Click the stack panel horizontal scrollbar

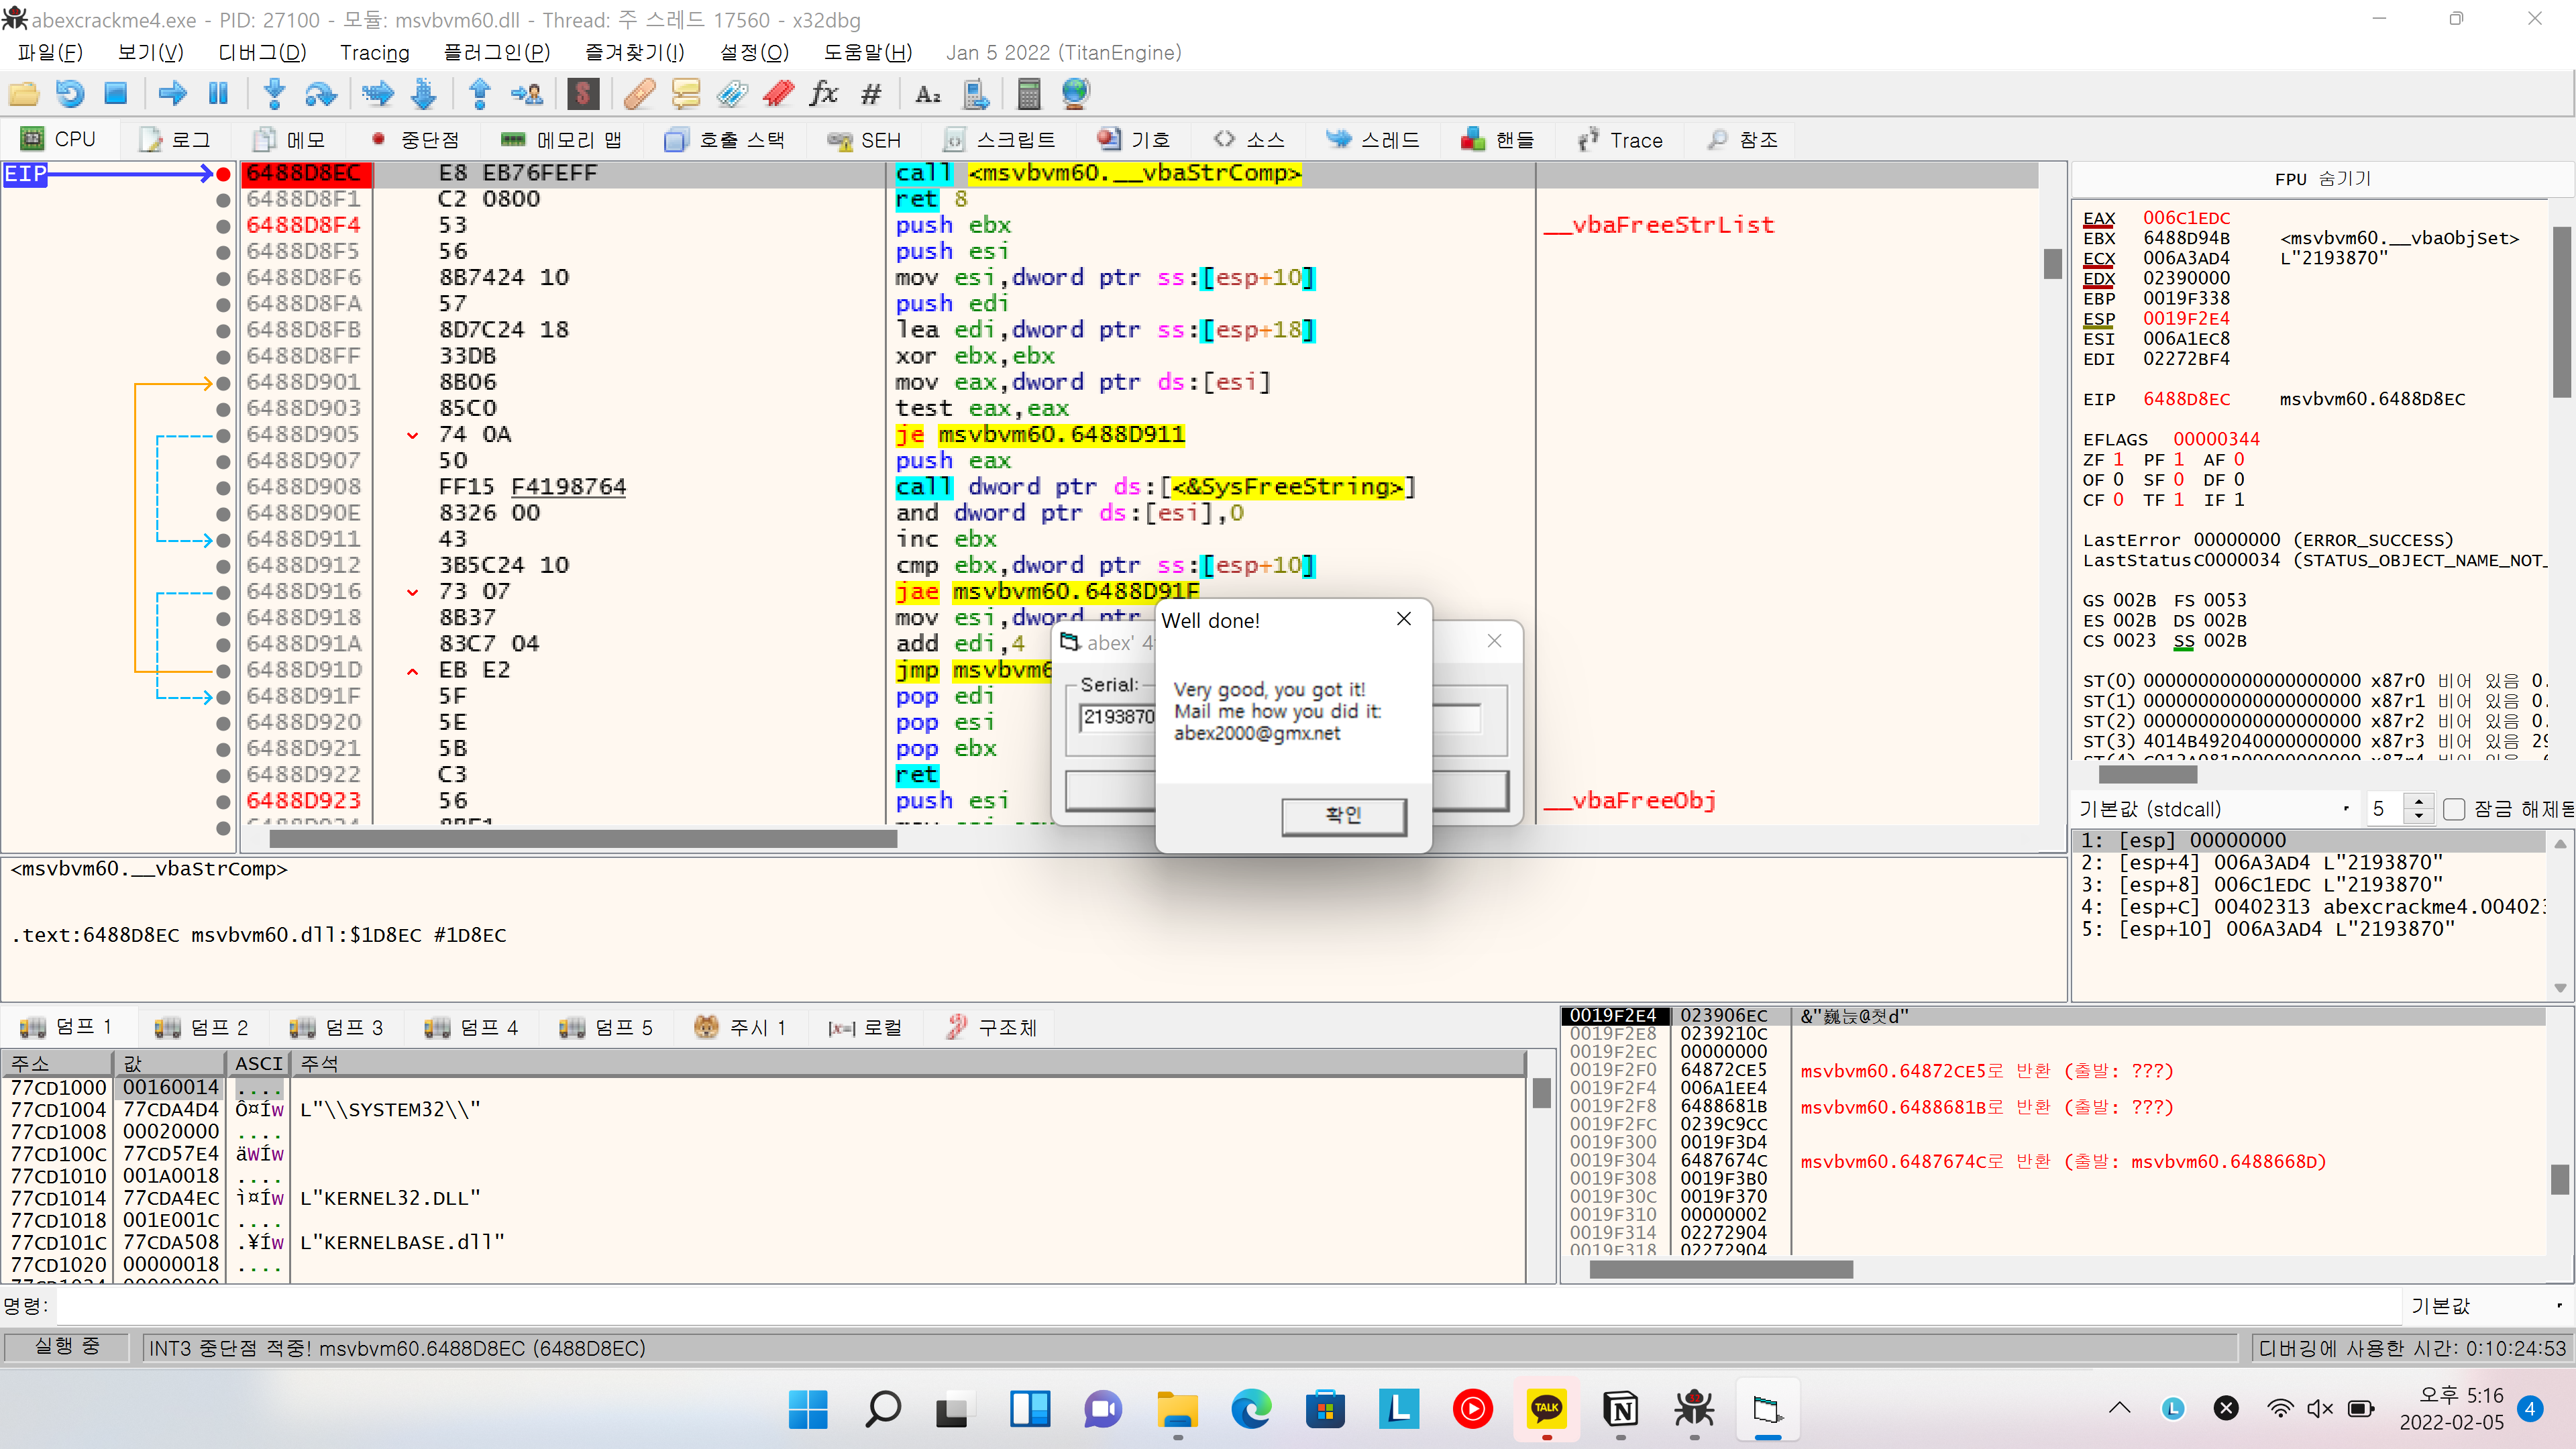coord(1721,1269)
